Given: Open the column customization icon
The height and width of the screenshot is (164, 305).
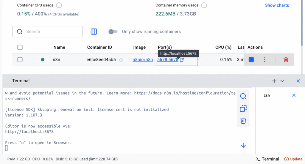Looking at the screenshot, I should (94, 31).
